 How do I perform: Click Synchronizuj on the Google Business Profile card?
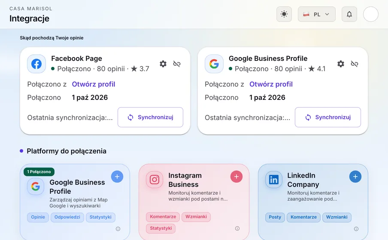tap(328, 117)
